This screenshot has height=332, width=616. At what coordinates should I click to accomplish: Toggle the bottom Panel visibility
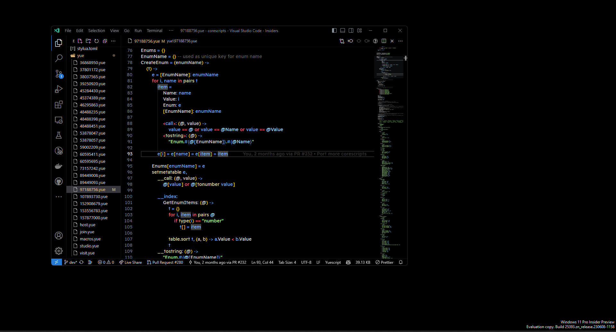click(x=342, y=30)
